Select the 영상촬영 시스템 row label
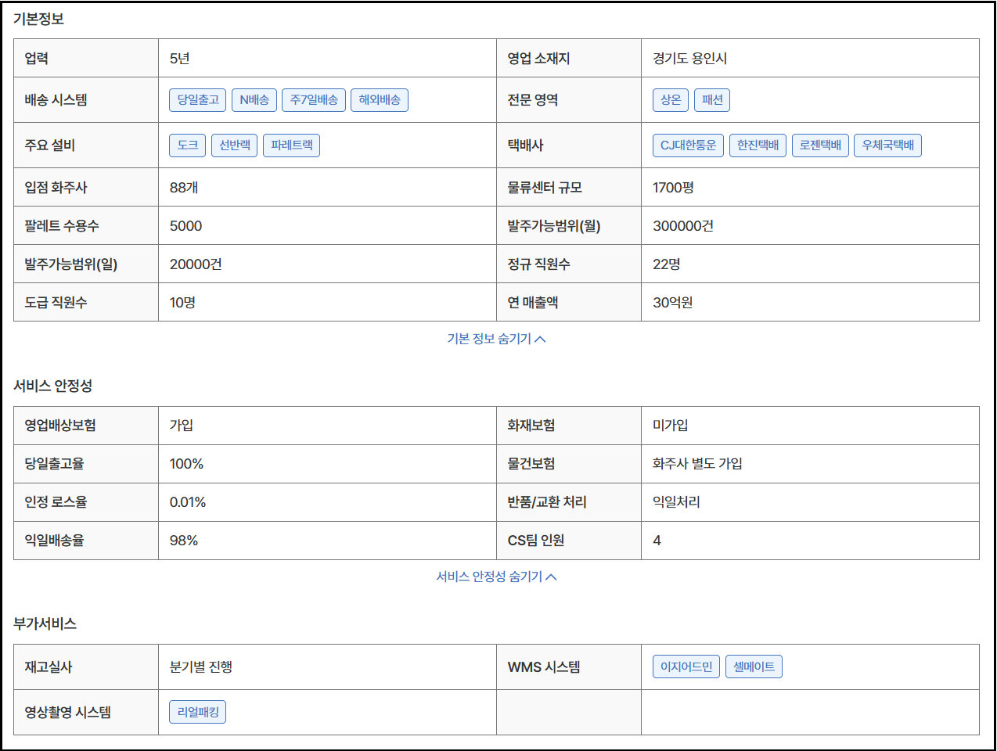The image size is (997, 751). click(67, 713)
